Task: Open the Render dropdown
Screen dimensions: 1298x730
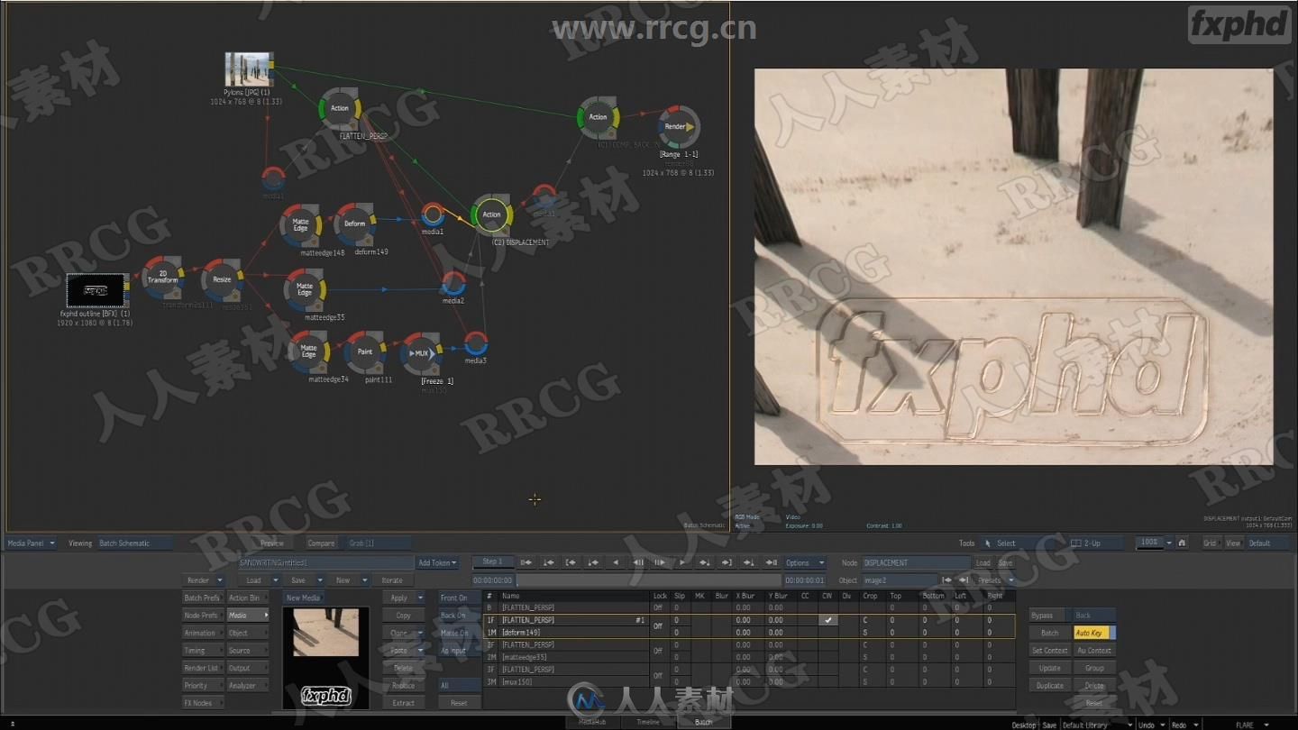Action: [204, 580]
